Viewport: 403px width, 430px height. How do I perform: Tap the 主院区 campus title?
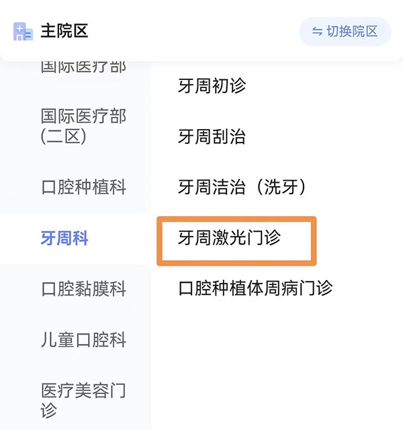[64, 31]
